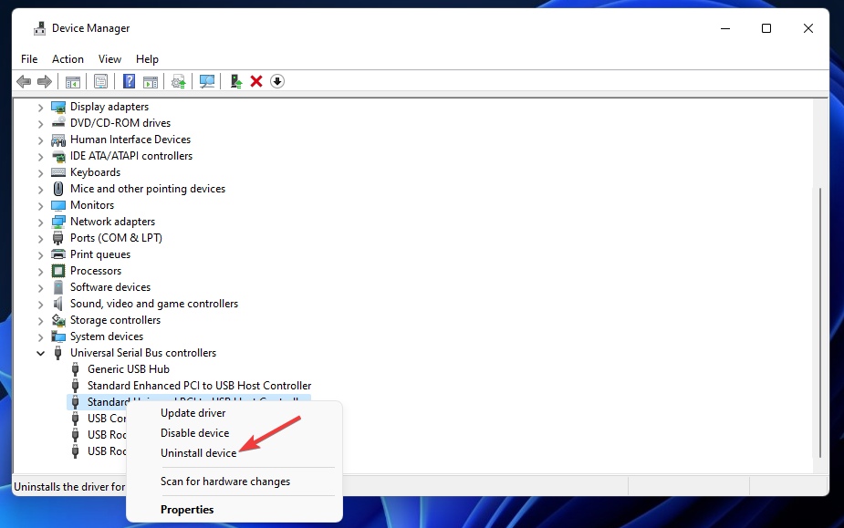This screenshot has width=844, height=528.
Task: Click the Scan for hardware changes toolbar icon
Action: click(x=207, y=81)
